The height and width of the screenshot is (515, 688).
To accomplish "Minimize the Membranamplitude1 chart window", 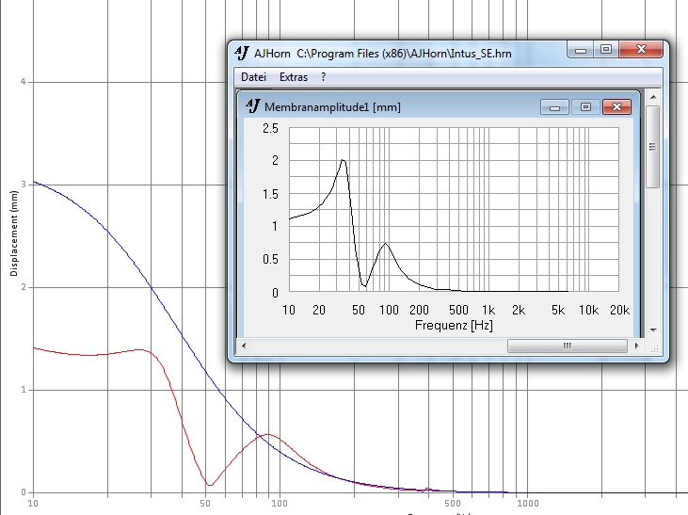I will tap(554, 107).
